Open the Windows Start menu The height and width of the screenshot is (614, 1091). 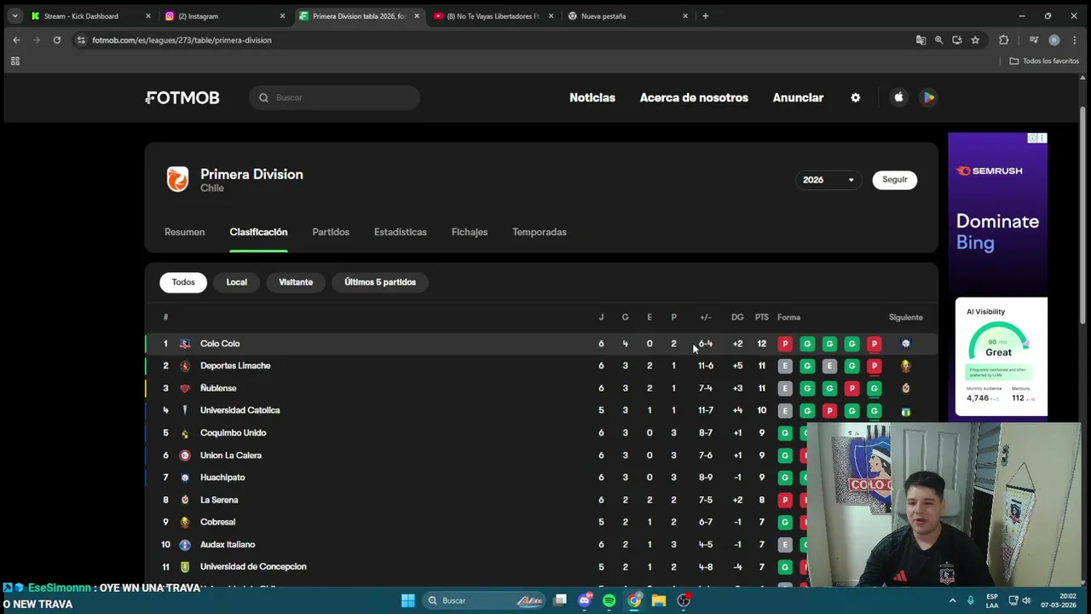click(x=408, y=600)
